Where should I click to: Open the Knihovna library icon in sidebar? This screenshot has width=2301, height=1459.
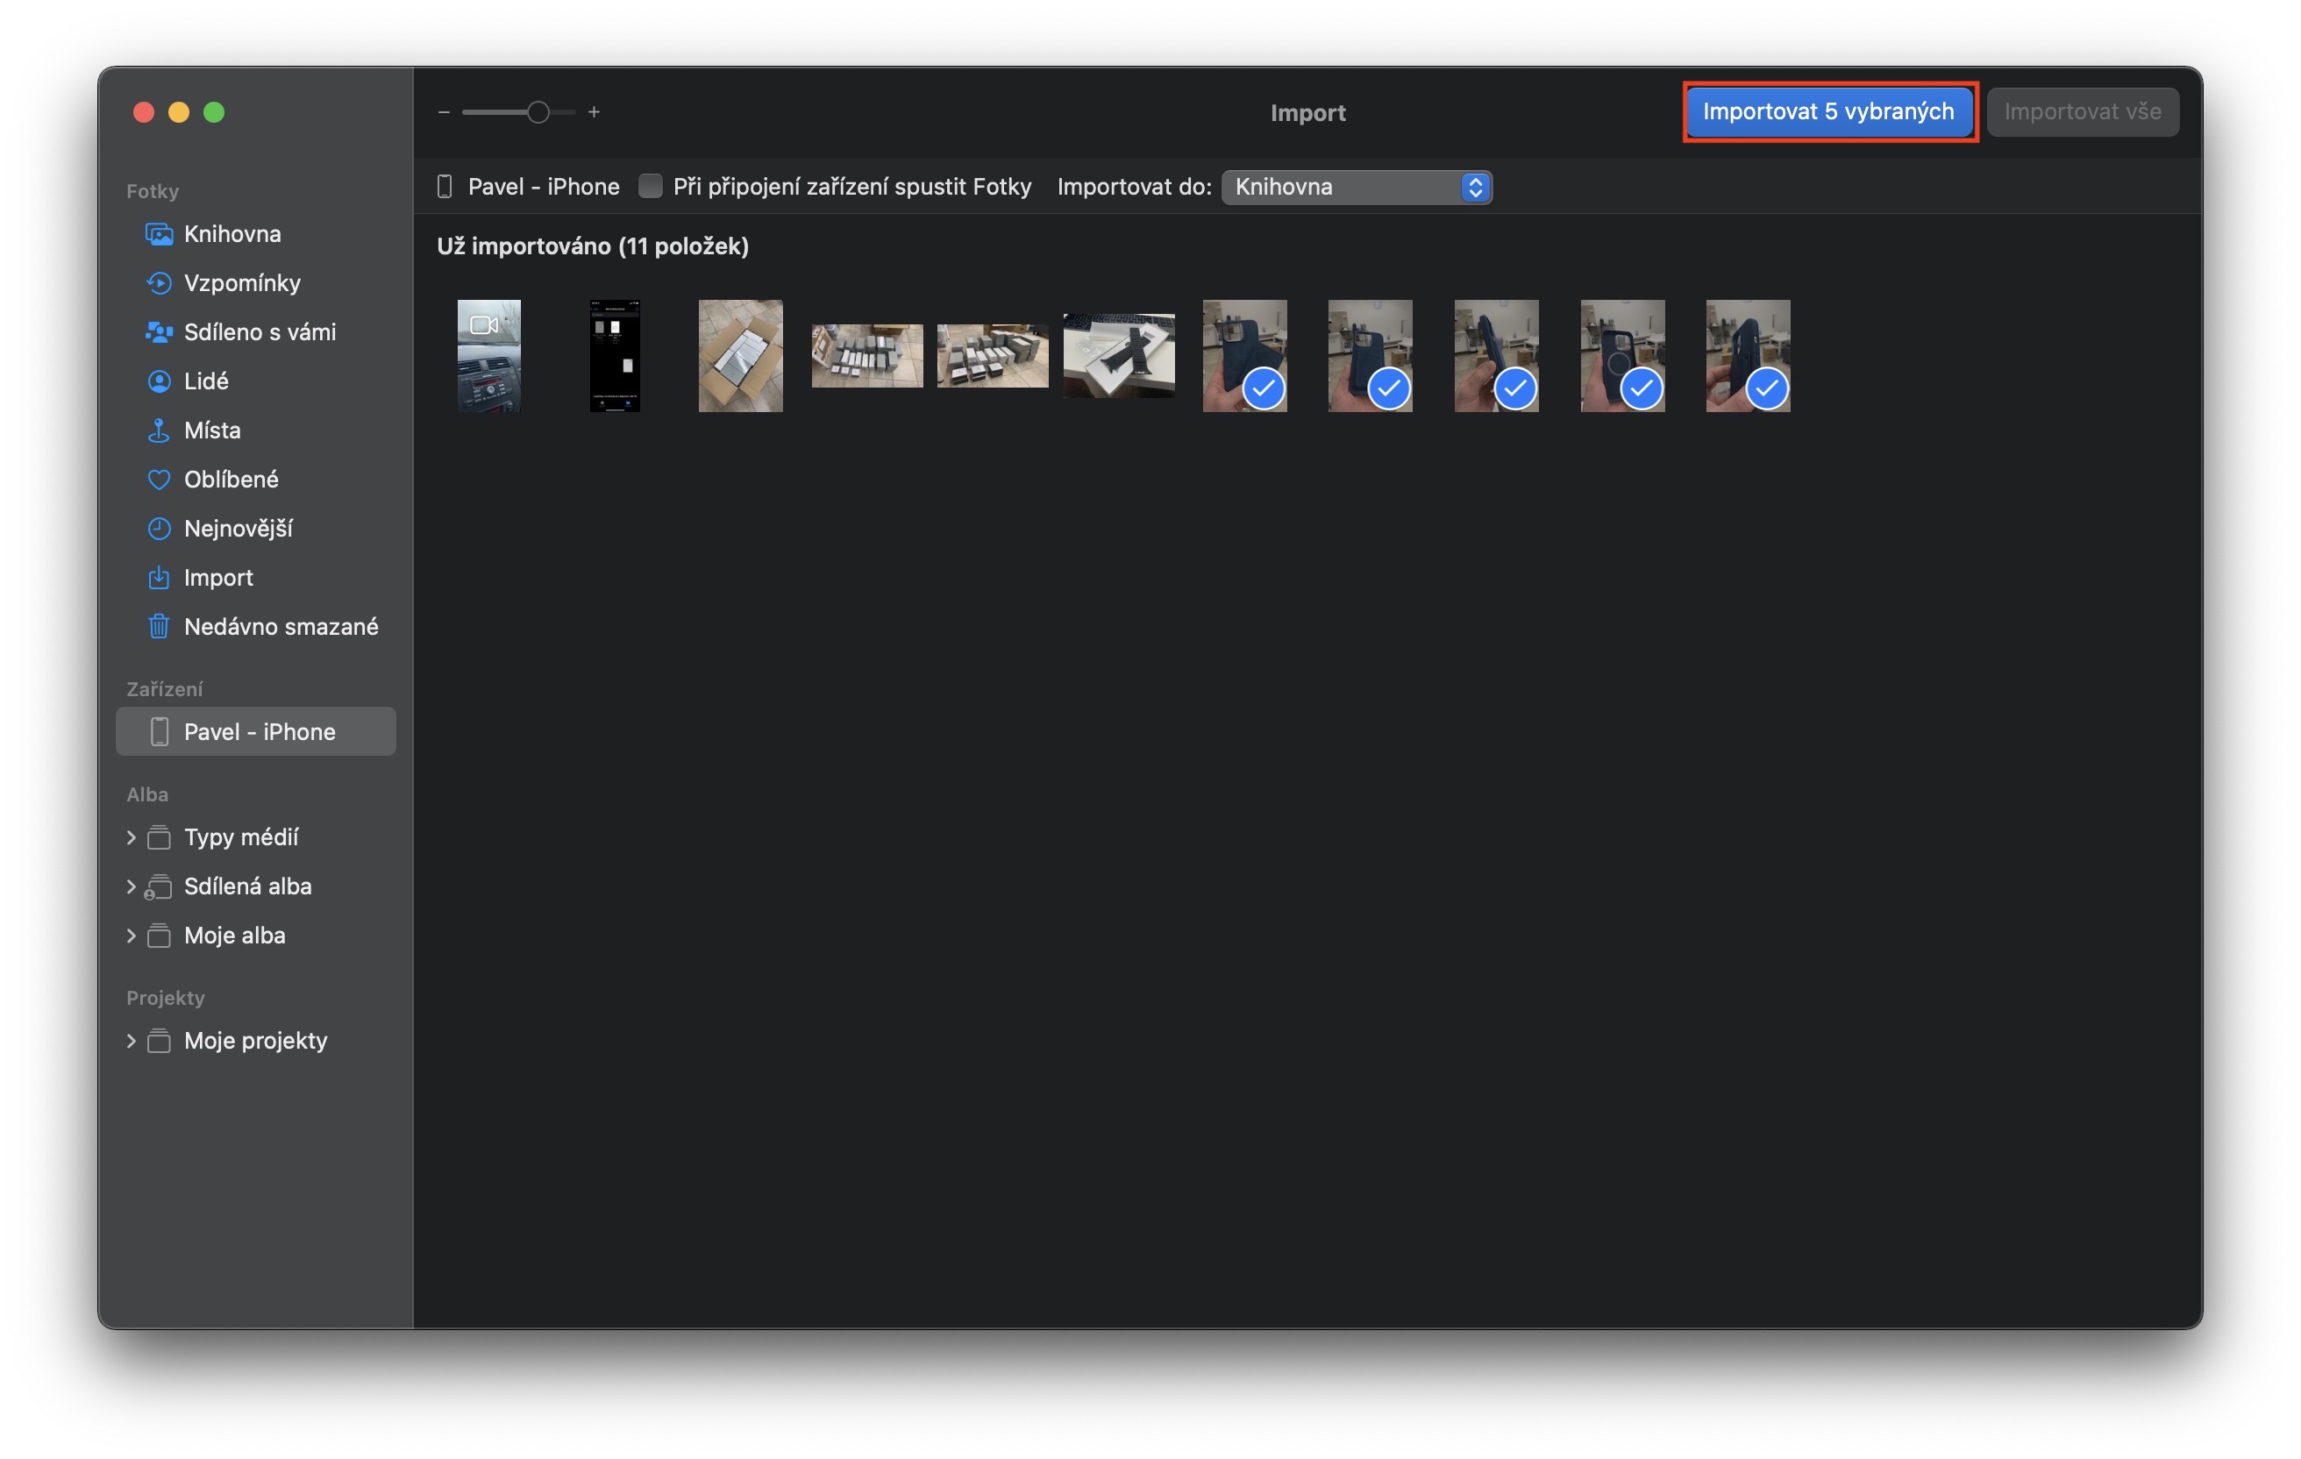[159, 234]
